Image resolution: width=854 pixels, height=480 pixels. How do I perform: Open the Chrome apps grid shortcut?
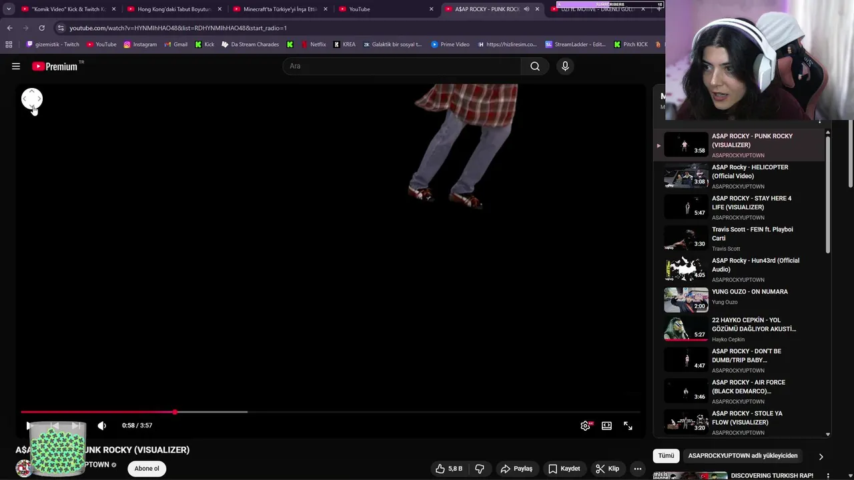pos(9,45)
